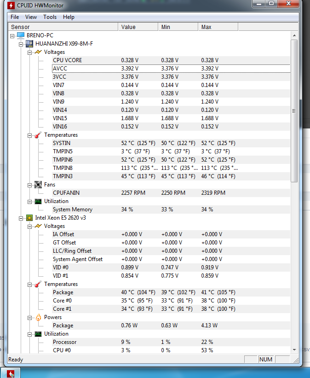Click the motherboard Temperatures thermometer icon
This screenshot has width=310, height=378.
(38, 135)
